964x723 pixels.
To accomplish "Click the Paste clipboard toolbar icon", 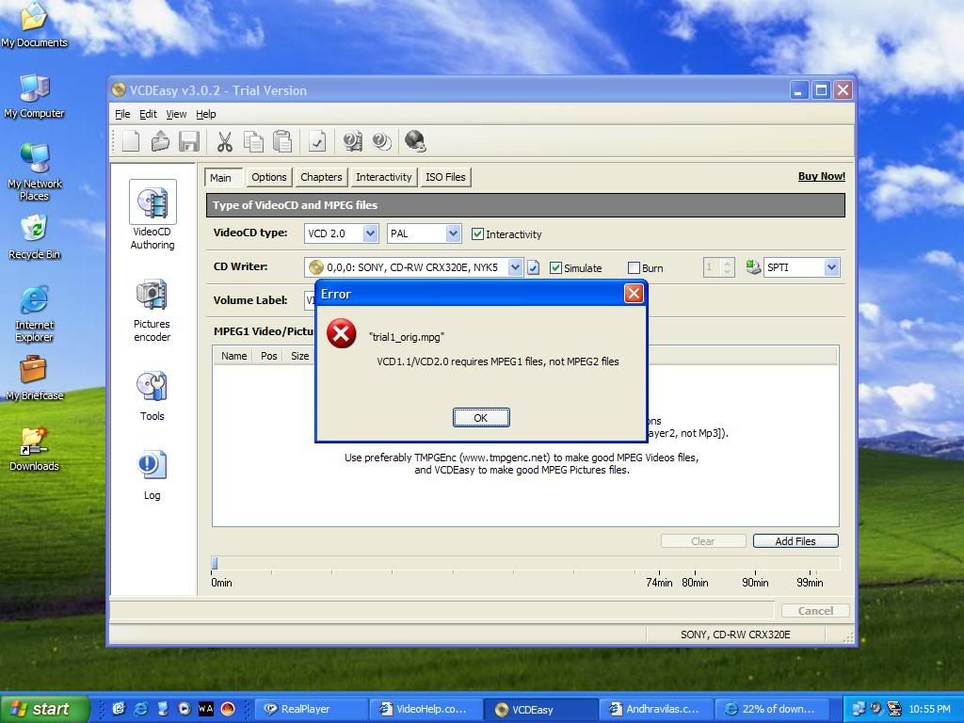I will pos(282,141).
